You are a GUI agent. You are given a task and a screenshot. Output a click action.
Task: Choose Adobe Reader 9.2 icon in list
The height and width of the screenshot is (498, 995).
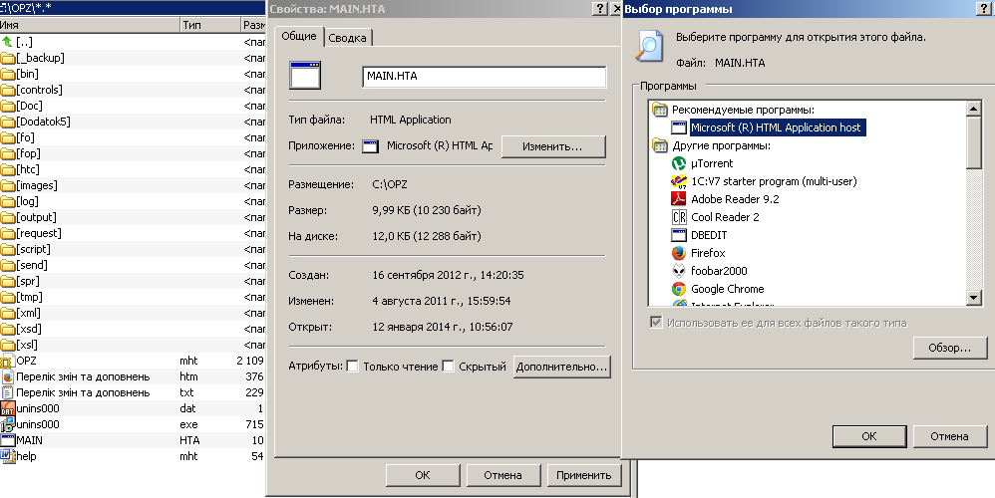click(679, 199)
